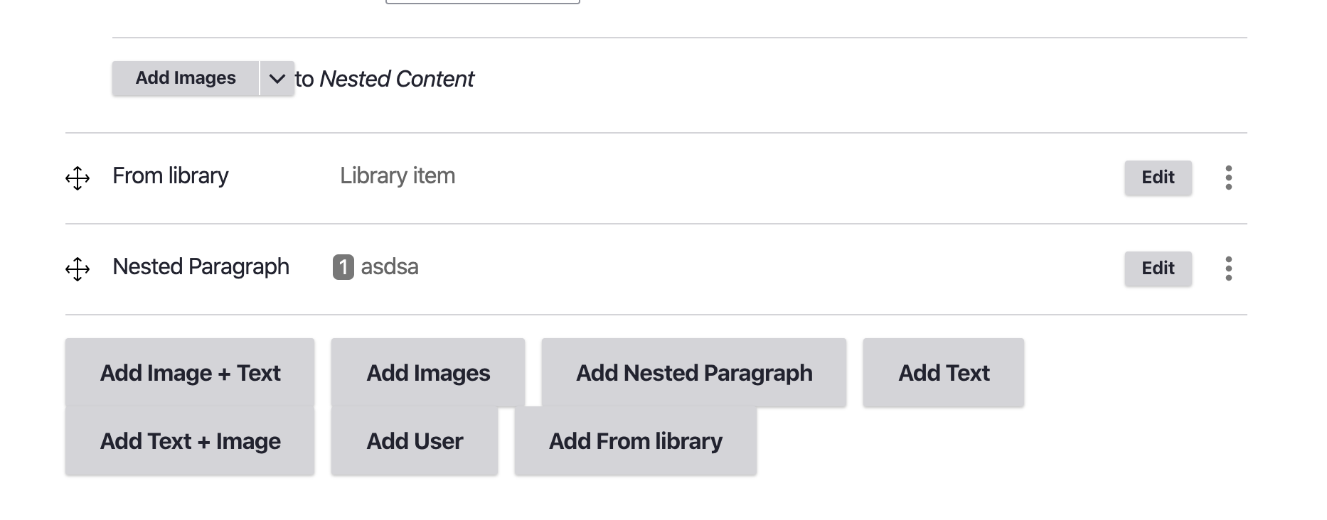Viewport: 1327px width, 520px height.
Task: Click the From library row label
Action: point(171,176)
